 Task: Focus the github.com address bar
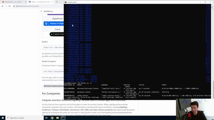[38, 6]
